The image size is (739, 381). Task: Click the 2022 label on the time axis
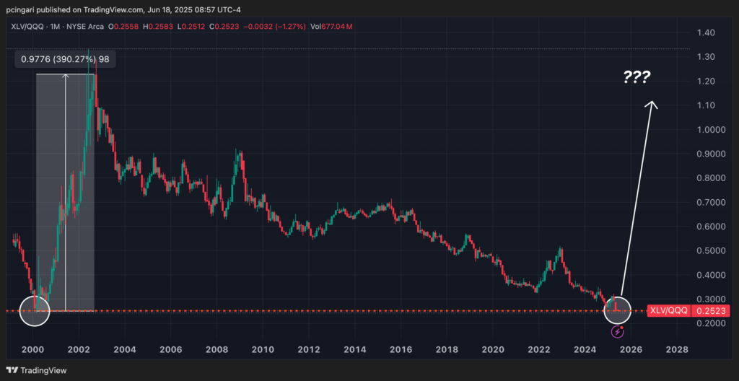[538, 351]
